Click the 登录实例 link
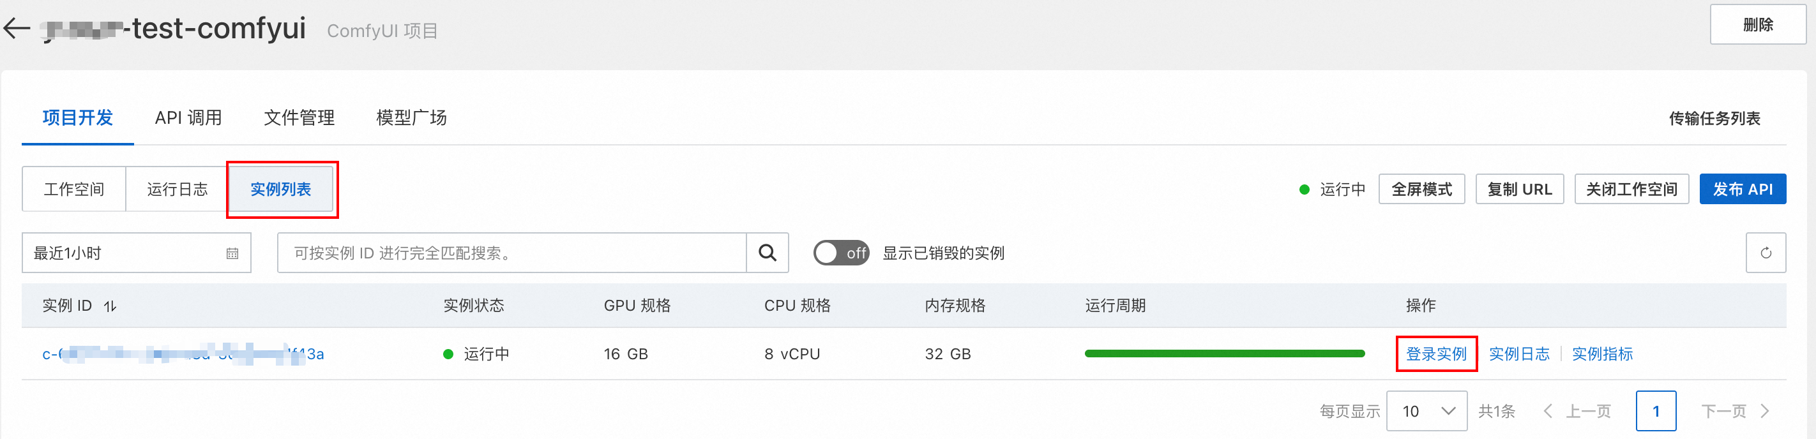 coord(1436,353)
